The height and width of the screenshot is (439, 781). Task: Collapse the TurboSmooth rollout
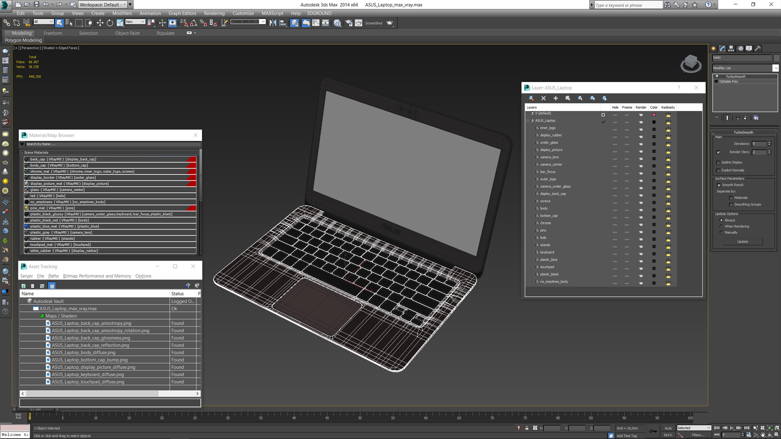[x=743, y=133]
